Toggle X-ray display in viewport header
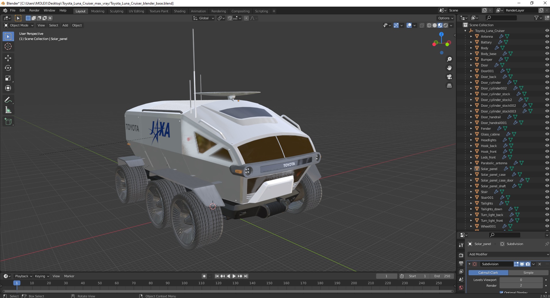 click(x=422, y=25)
